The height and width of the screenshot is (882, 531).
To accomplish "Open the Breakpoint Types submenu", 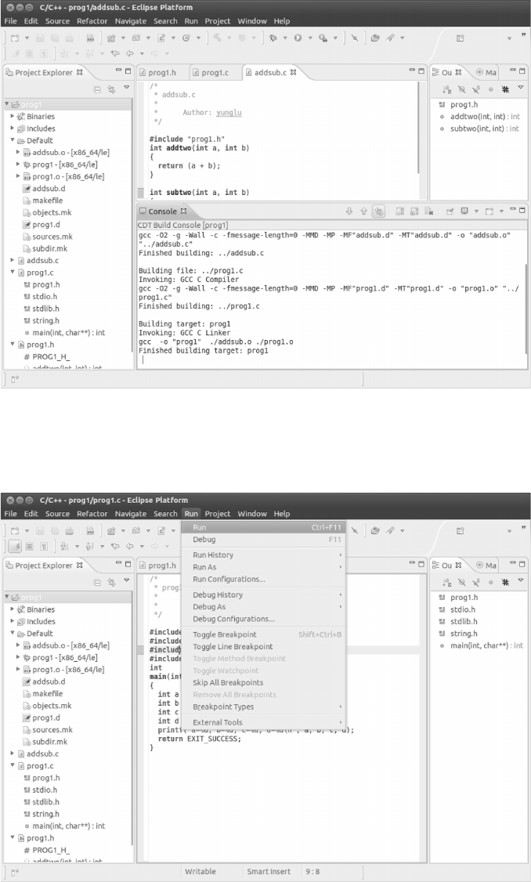I will click(264, 707).
